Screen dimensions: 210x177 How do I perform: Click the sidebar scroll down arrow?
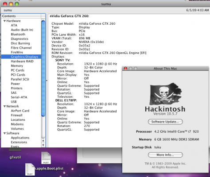point(43,145)
